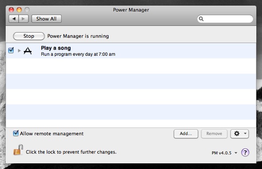Click the Show All button
The image size is (262, 169).
pyautogui.click(x=46, y=19)
